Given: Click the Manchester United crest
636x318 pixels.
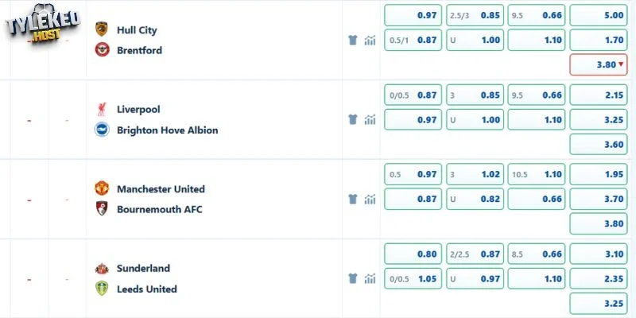Looking at the screenshot, I should click(x=102, y=188).
